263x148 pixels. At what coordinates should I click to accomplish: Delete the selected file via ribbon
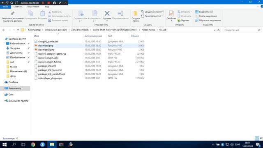(x=107, y=16)
